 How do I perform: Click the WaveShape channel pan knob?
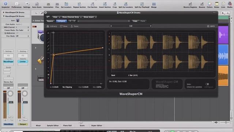coord(10,93)
